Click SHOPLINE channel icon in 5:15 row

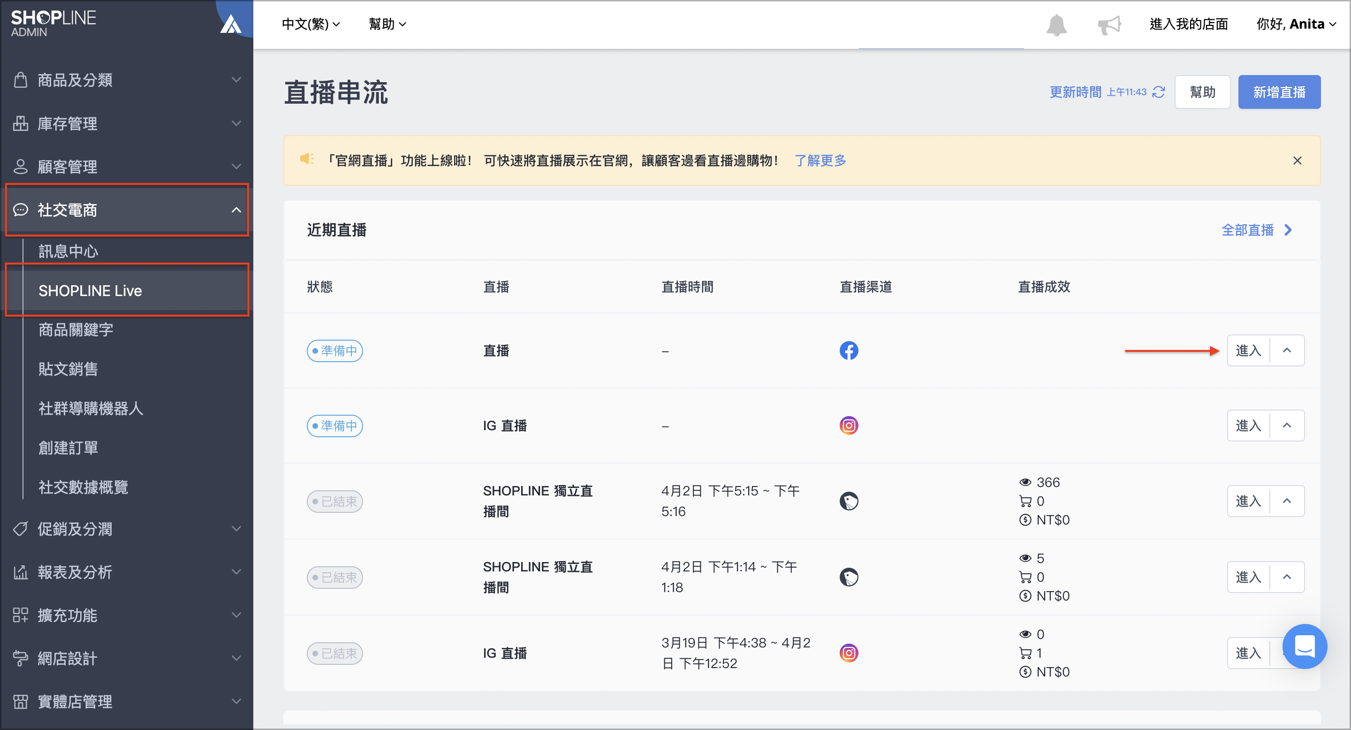coord(849,501)
